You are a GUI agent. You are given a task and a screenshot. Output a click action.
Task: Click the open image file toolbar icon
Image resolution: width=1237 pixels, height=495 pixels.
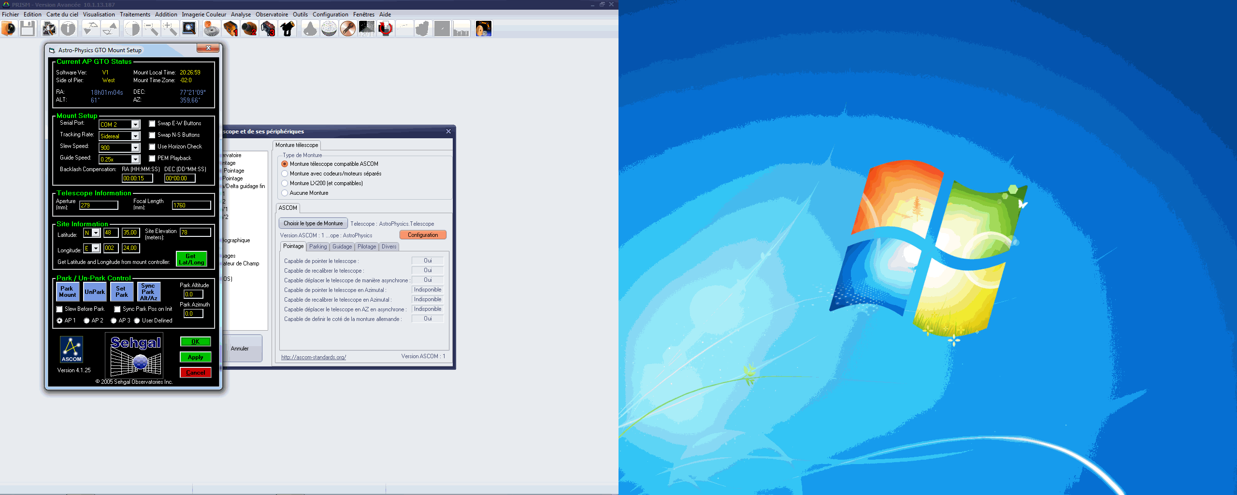tap(9, 29)
